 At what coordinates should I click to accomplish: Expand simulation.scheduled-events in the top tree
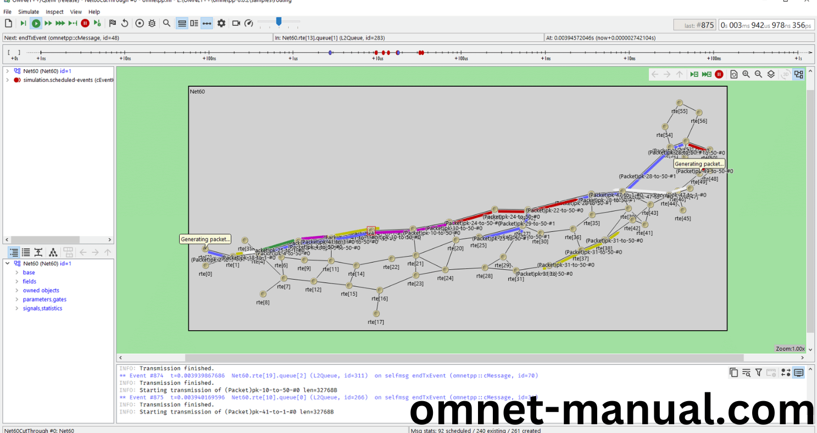tap(7, 80)
